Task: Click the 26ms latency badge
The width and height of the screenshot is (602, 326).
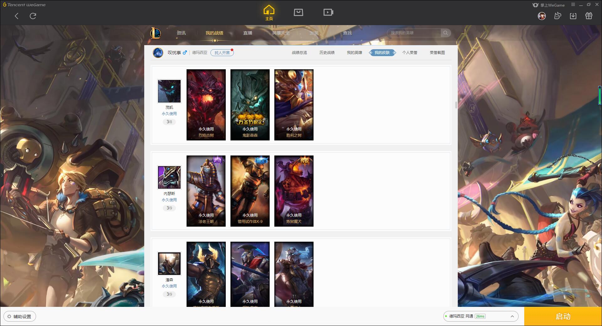Action: (480, 316)
